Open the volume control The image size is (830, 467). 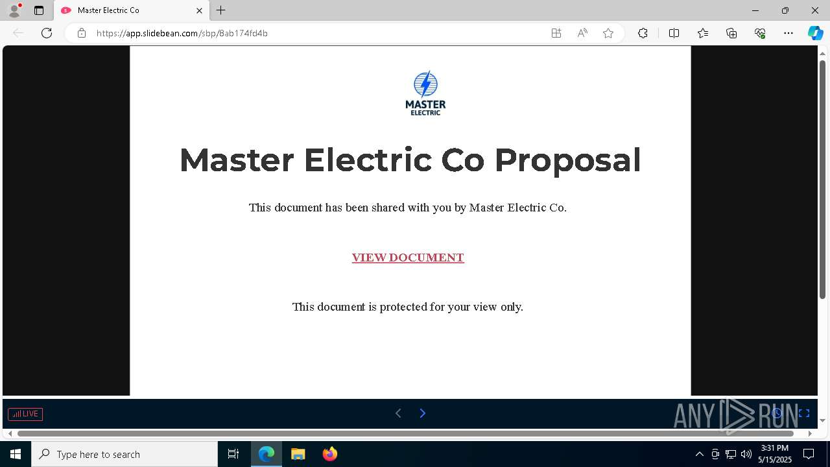tap(746, 454)
